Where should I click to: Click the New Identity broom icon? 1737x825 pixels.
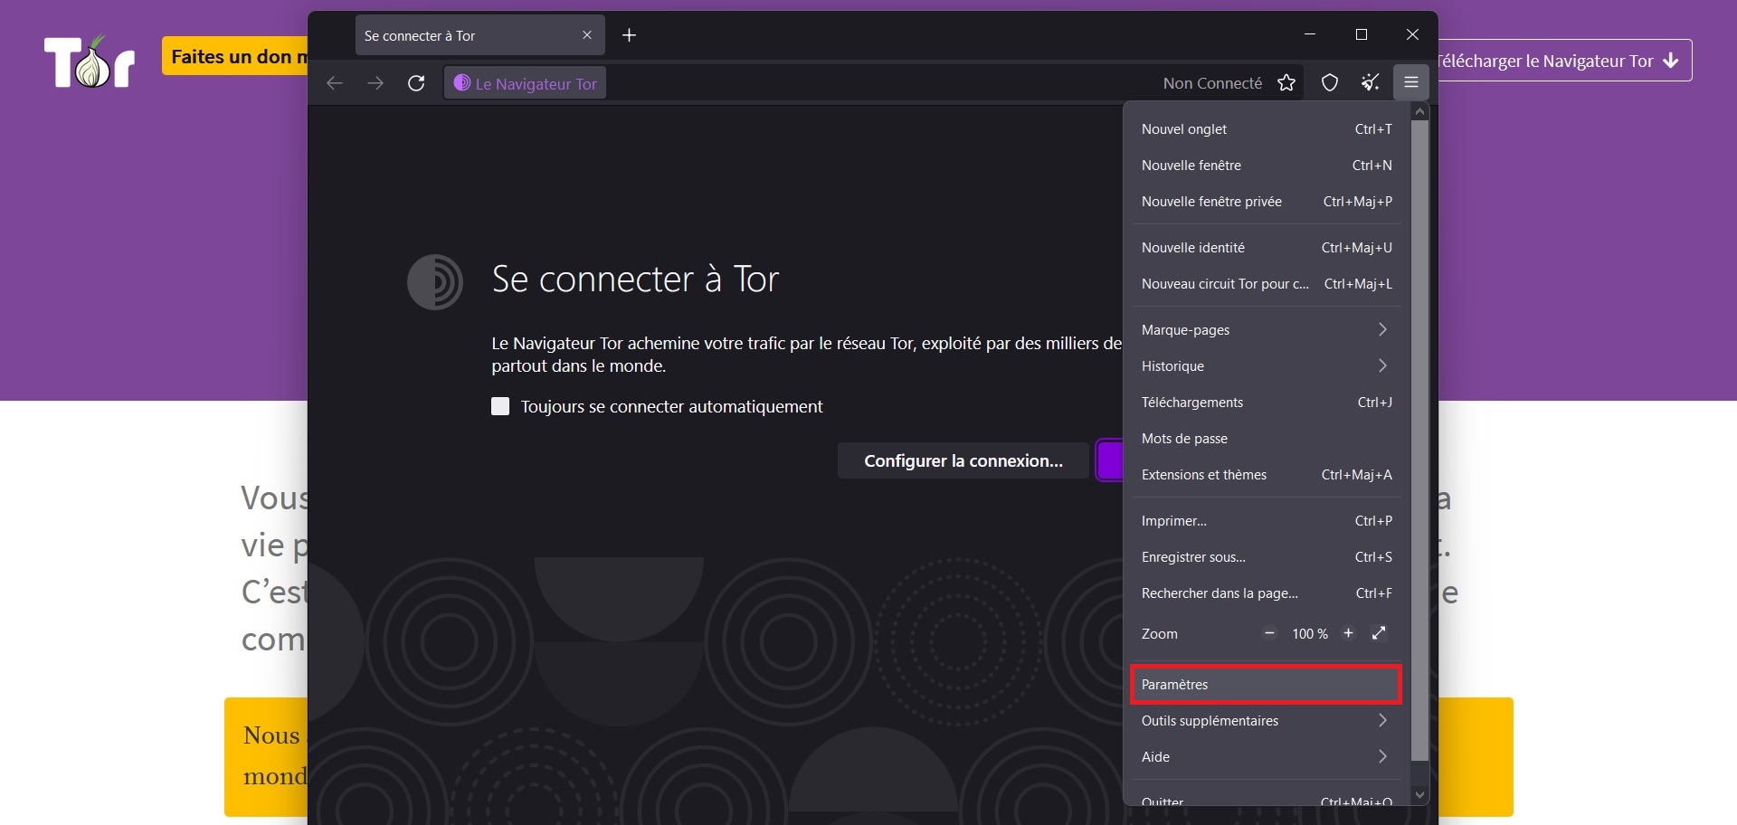(x=1371, y=83)
